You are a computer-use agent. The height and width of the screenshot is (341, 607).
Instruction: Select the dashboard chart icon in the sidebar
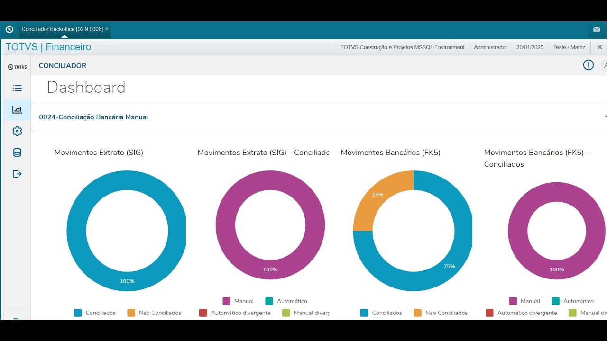(17, 110)
